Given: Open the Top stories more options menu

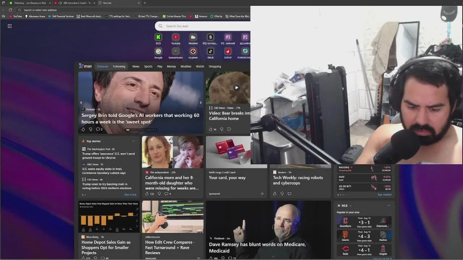Looking at the screenshot, I should (133, 141).
